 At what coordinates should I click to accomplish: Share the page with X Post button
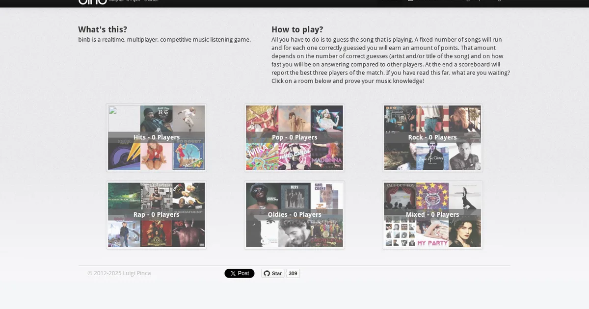240,273
